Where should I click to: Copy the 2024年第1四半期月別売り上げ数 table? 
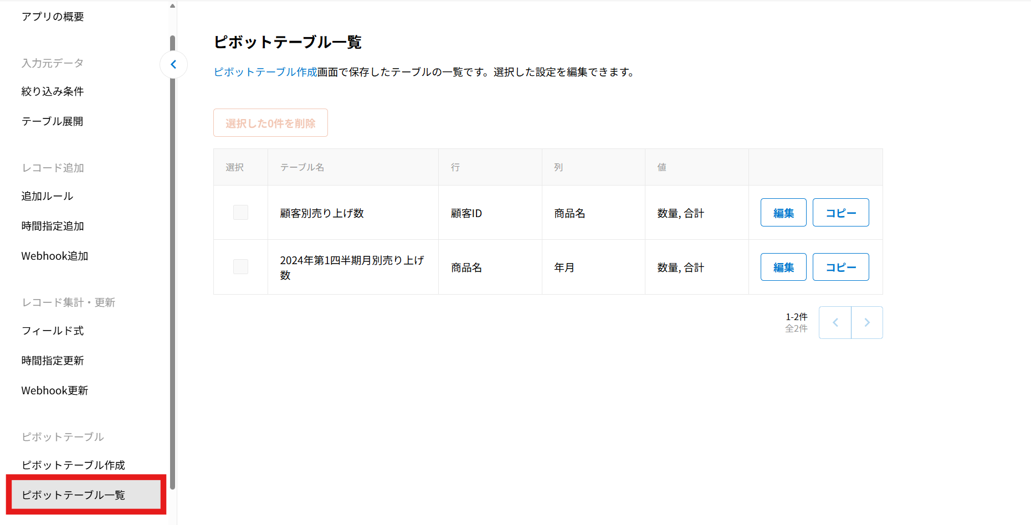click(x=840, y=267)
